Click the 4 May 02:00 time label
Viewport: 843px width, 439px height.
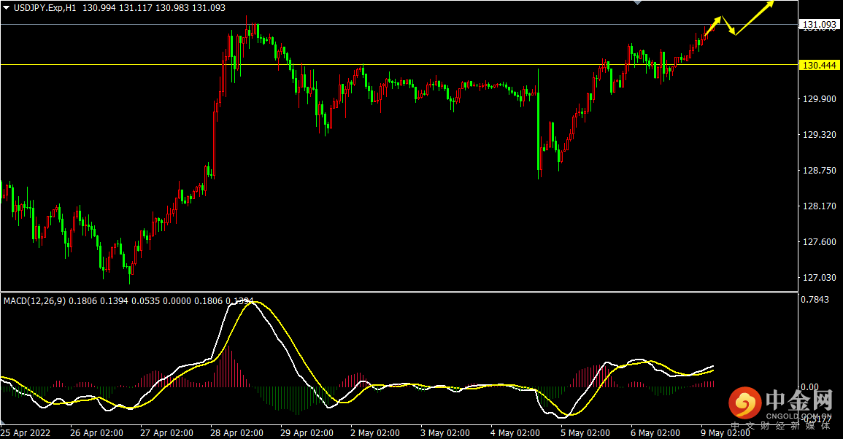tap(515, 433)
